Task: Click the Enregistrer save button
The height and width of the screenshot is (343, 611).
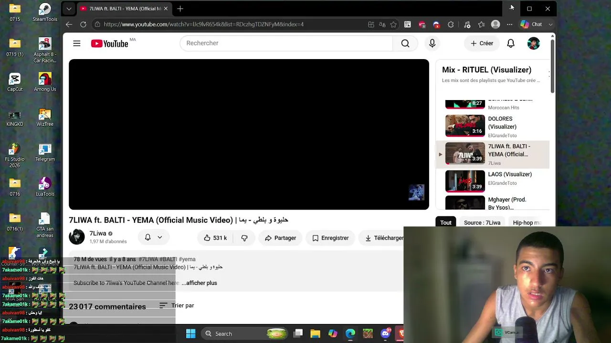Action: pos(330,238)
